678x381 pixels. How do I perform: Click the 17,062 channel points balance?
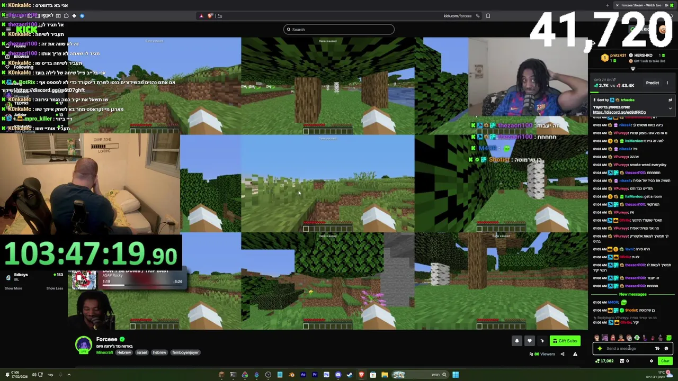[604, 361]
